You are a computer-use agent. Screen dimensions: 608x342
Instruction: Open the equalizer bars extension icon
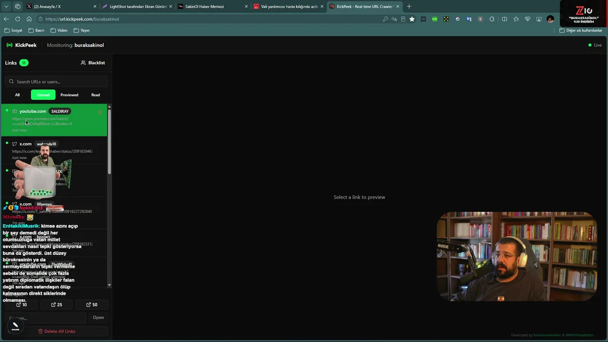pos(423,19)
